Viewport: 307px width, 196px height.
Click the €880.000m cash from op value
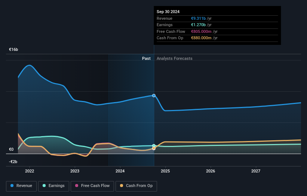pos(201,38)
